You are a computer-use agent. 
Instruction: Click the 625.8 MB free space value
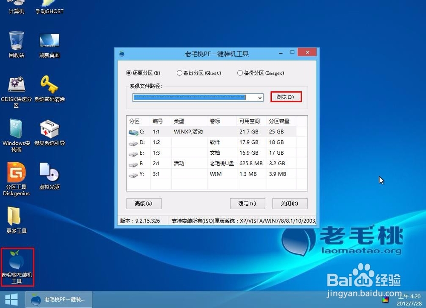(251, 164)
